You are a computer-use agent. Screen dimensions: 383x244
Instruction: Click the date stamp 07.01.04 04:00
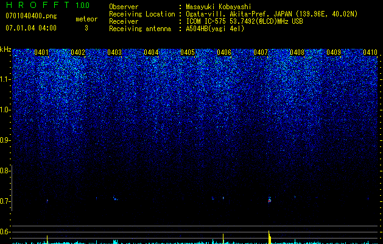click(x=31, y=28)
